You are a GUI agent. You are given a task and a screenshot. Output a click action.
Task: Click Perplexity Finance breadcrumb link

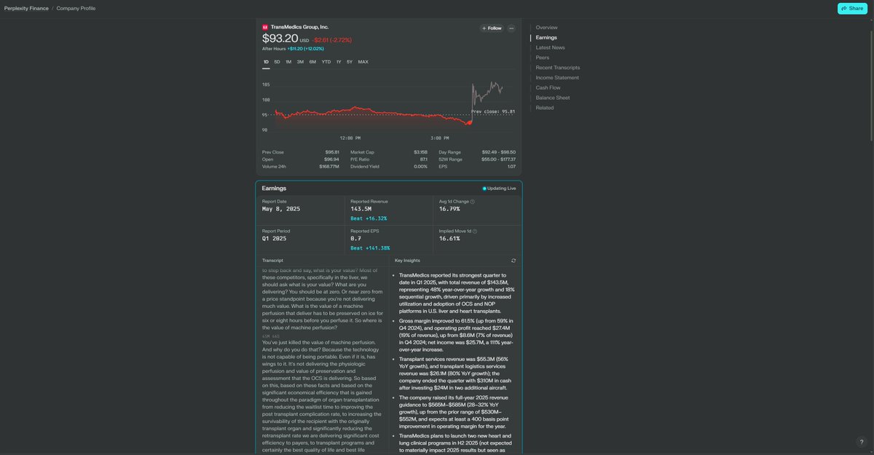(25, 8)
